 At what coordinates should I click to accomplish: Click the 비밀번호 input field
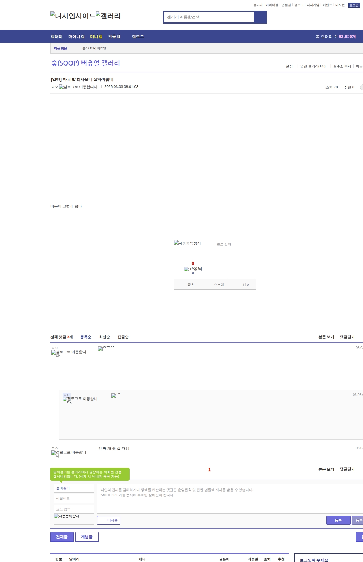click(x=74, y=499)
